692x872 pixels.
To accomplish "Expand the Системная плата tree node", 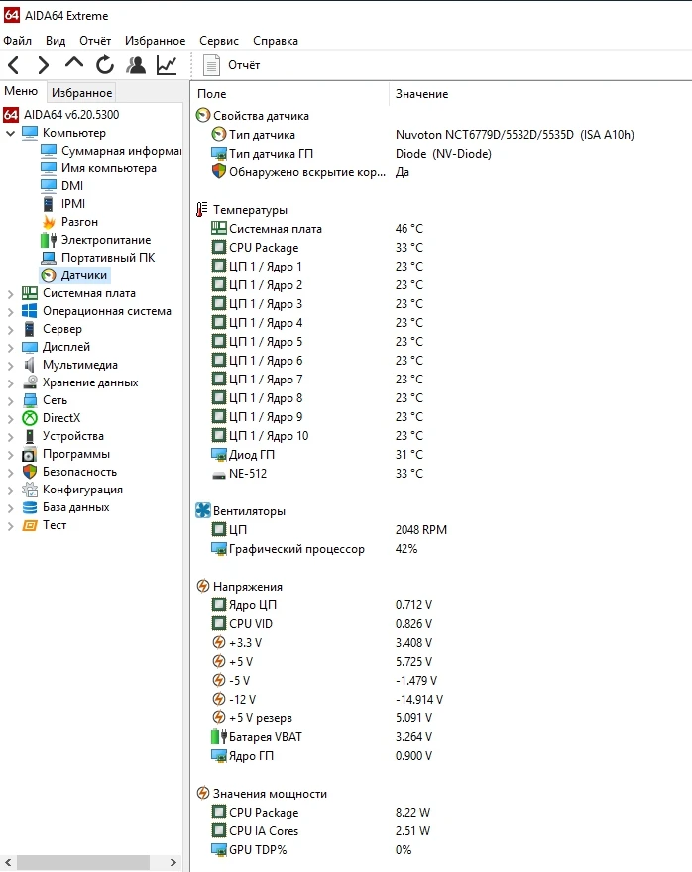I will pyautogui.click(x=10, y=294).
